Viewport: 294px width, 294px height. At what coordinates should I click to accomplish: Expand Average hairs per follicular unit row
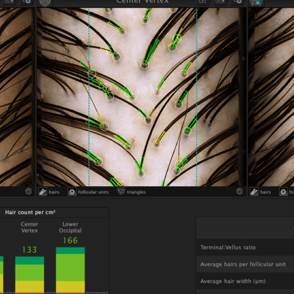[x=245, y=265]
